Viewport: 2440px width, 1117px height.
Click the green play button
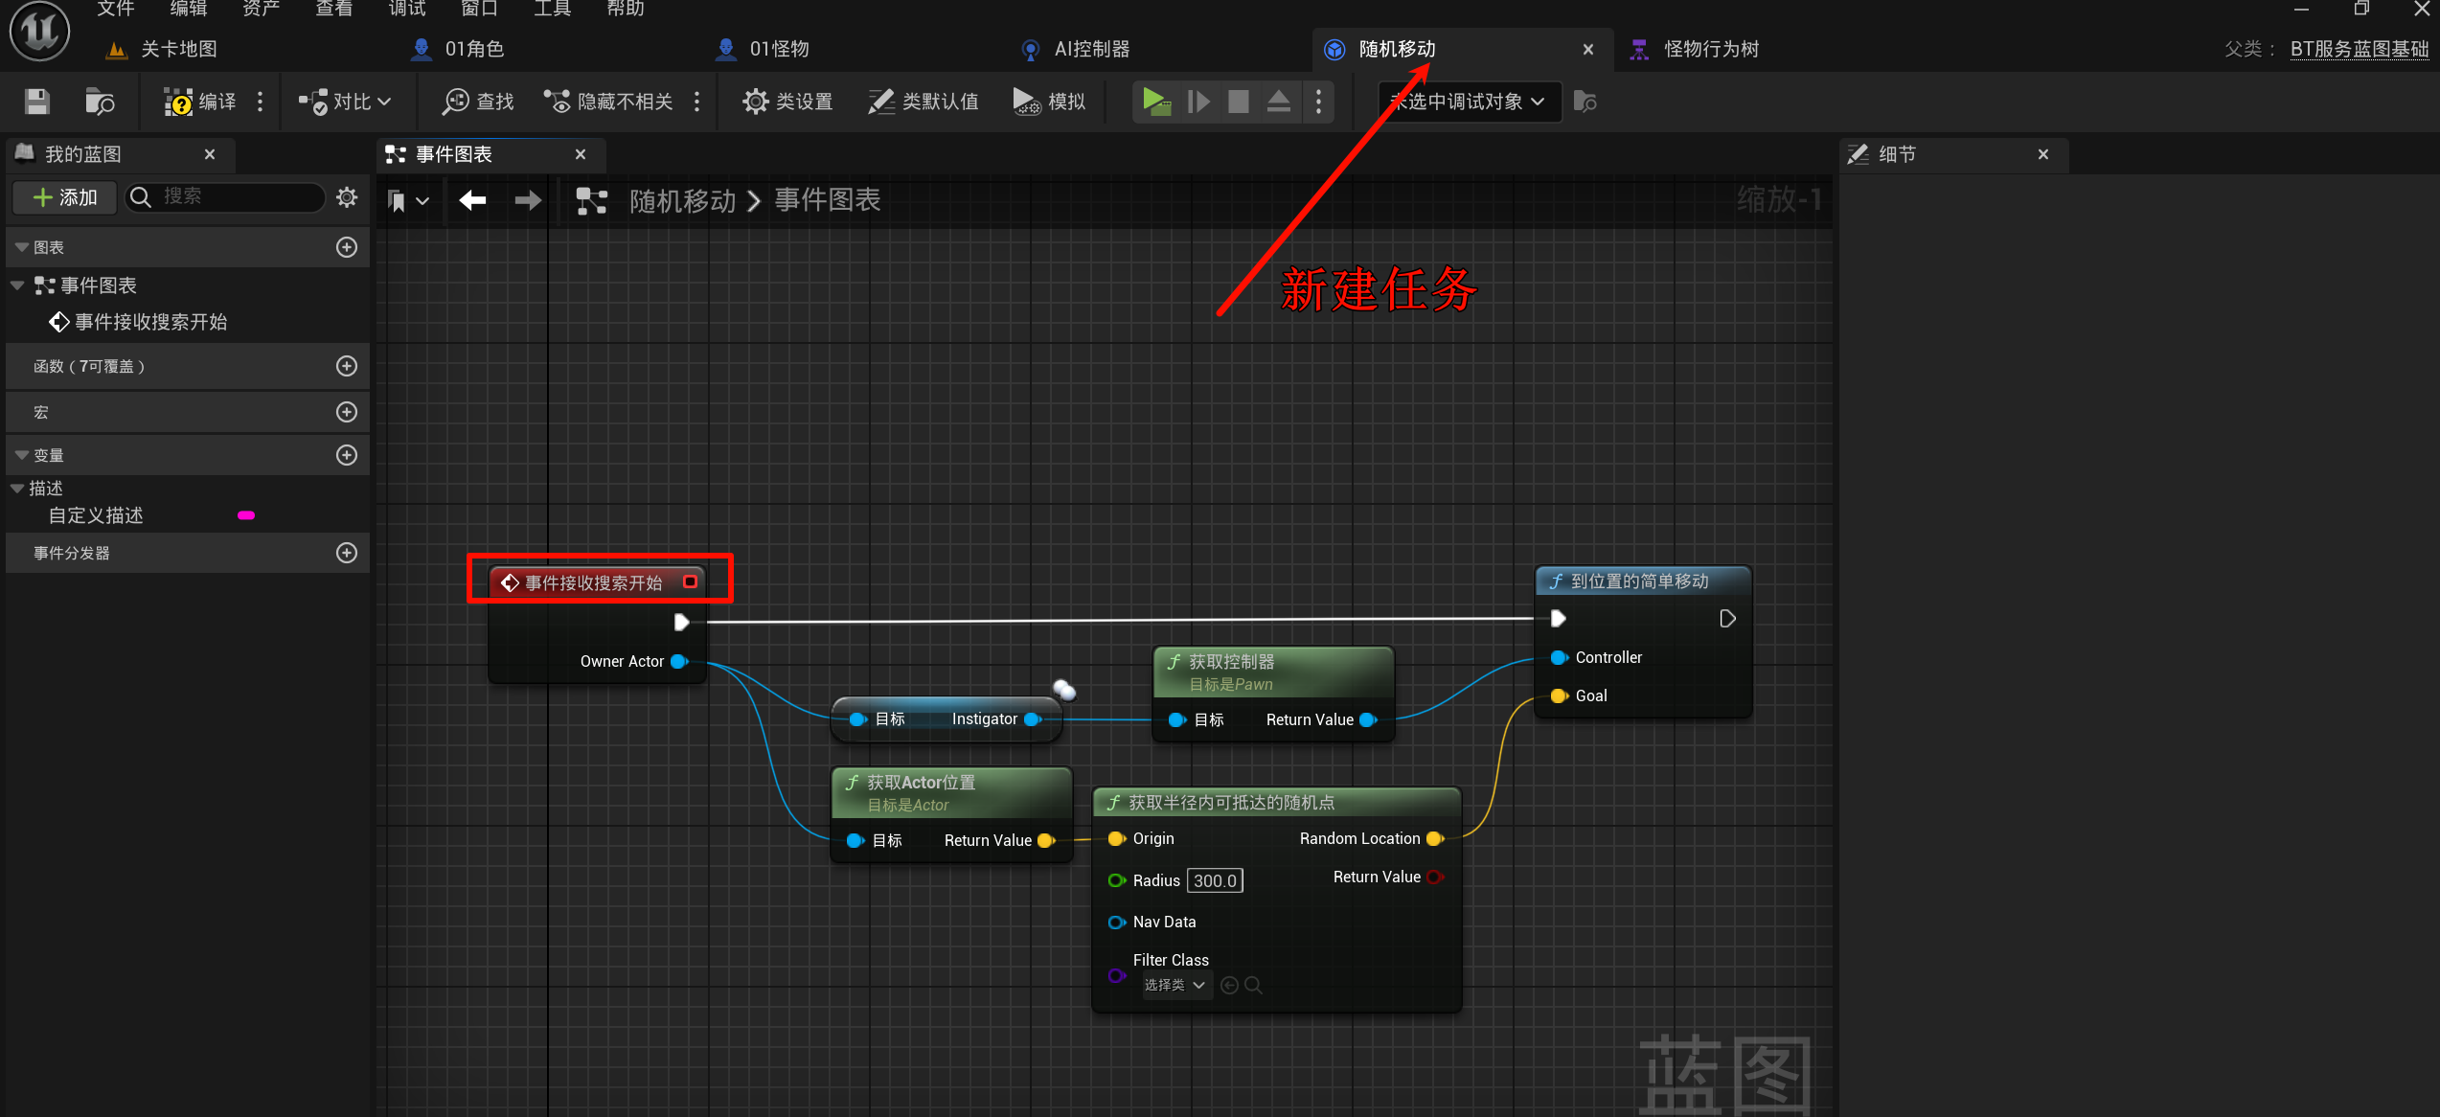(1156, 102)
